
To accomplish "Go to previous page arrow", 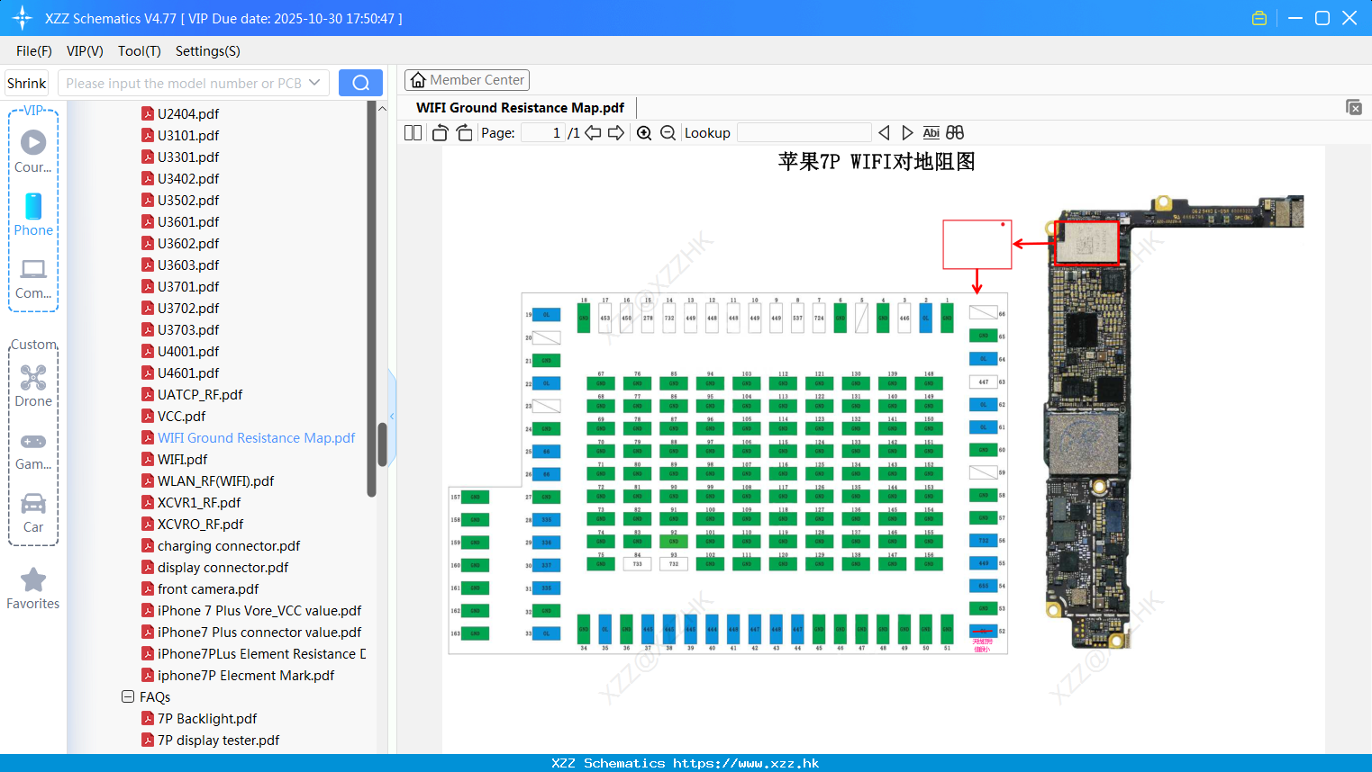I will pos(593,132).
